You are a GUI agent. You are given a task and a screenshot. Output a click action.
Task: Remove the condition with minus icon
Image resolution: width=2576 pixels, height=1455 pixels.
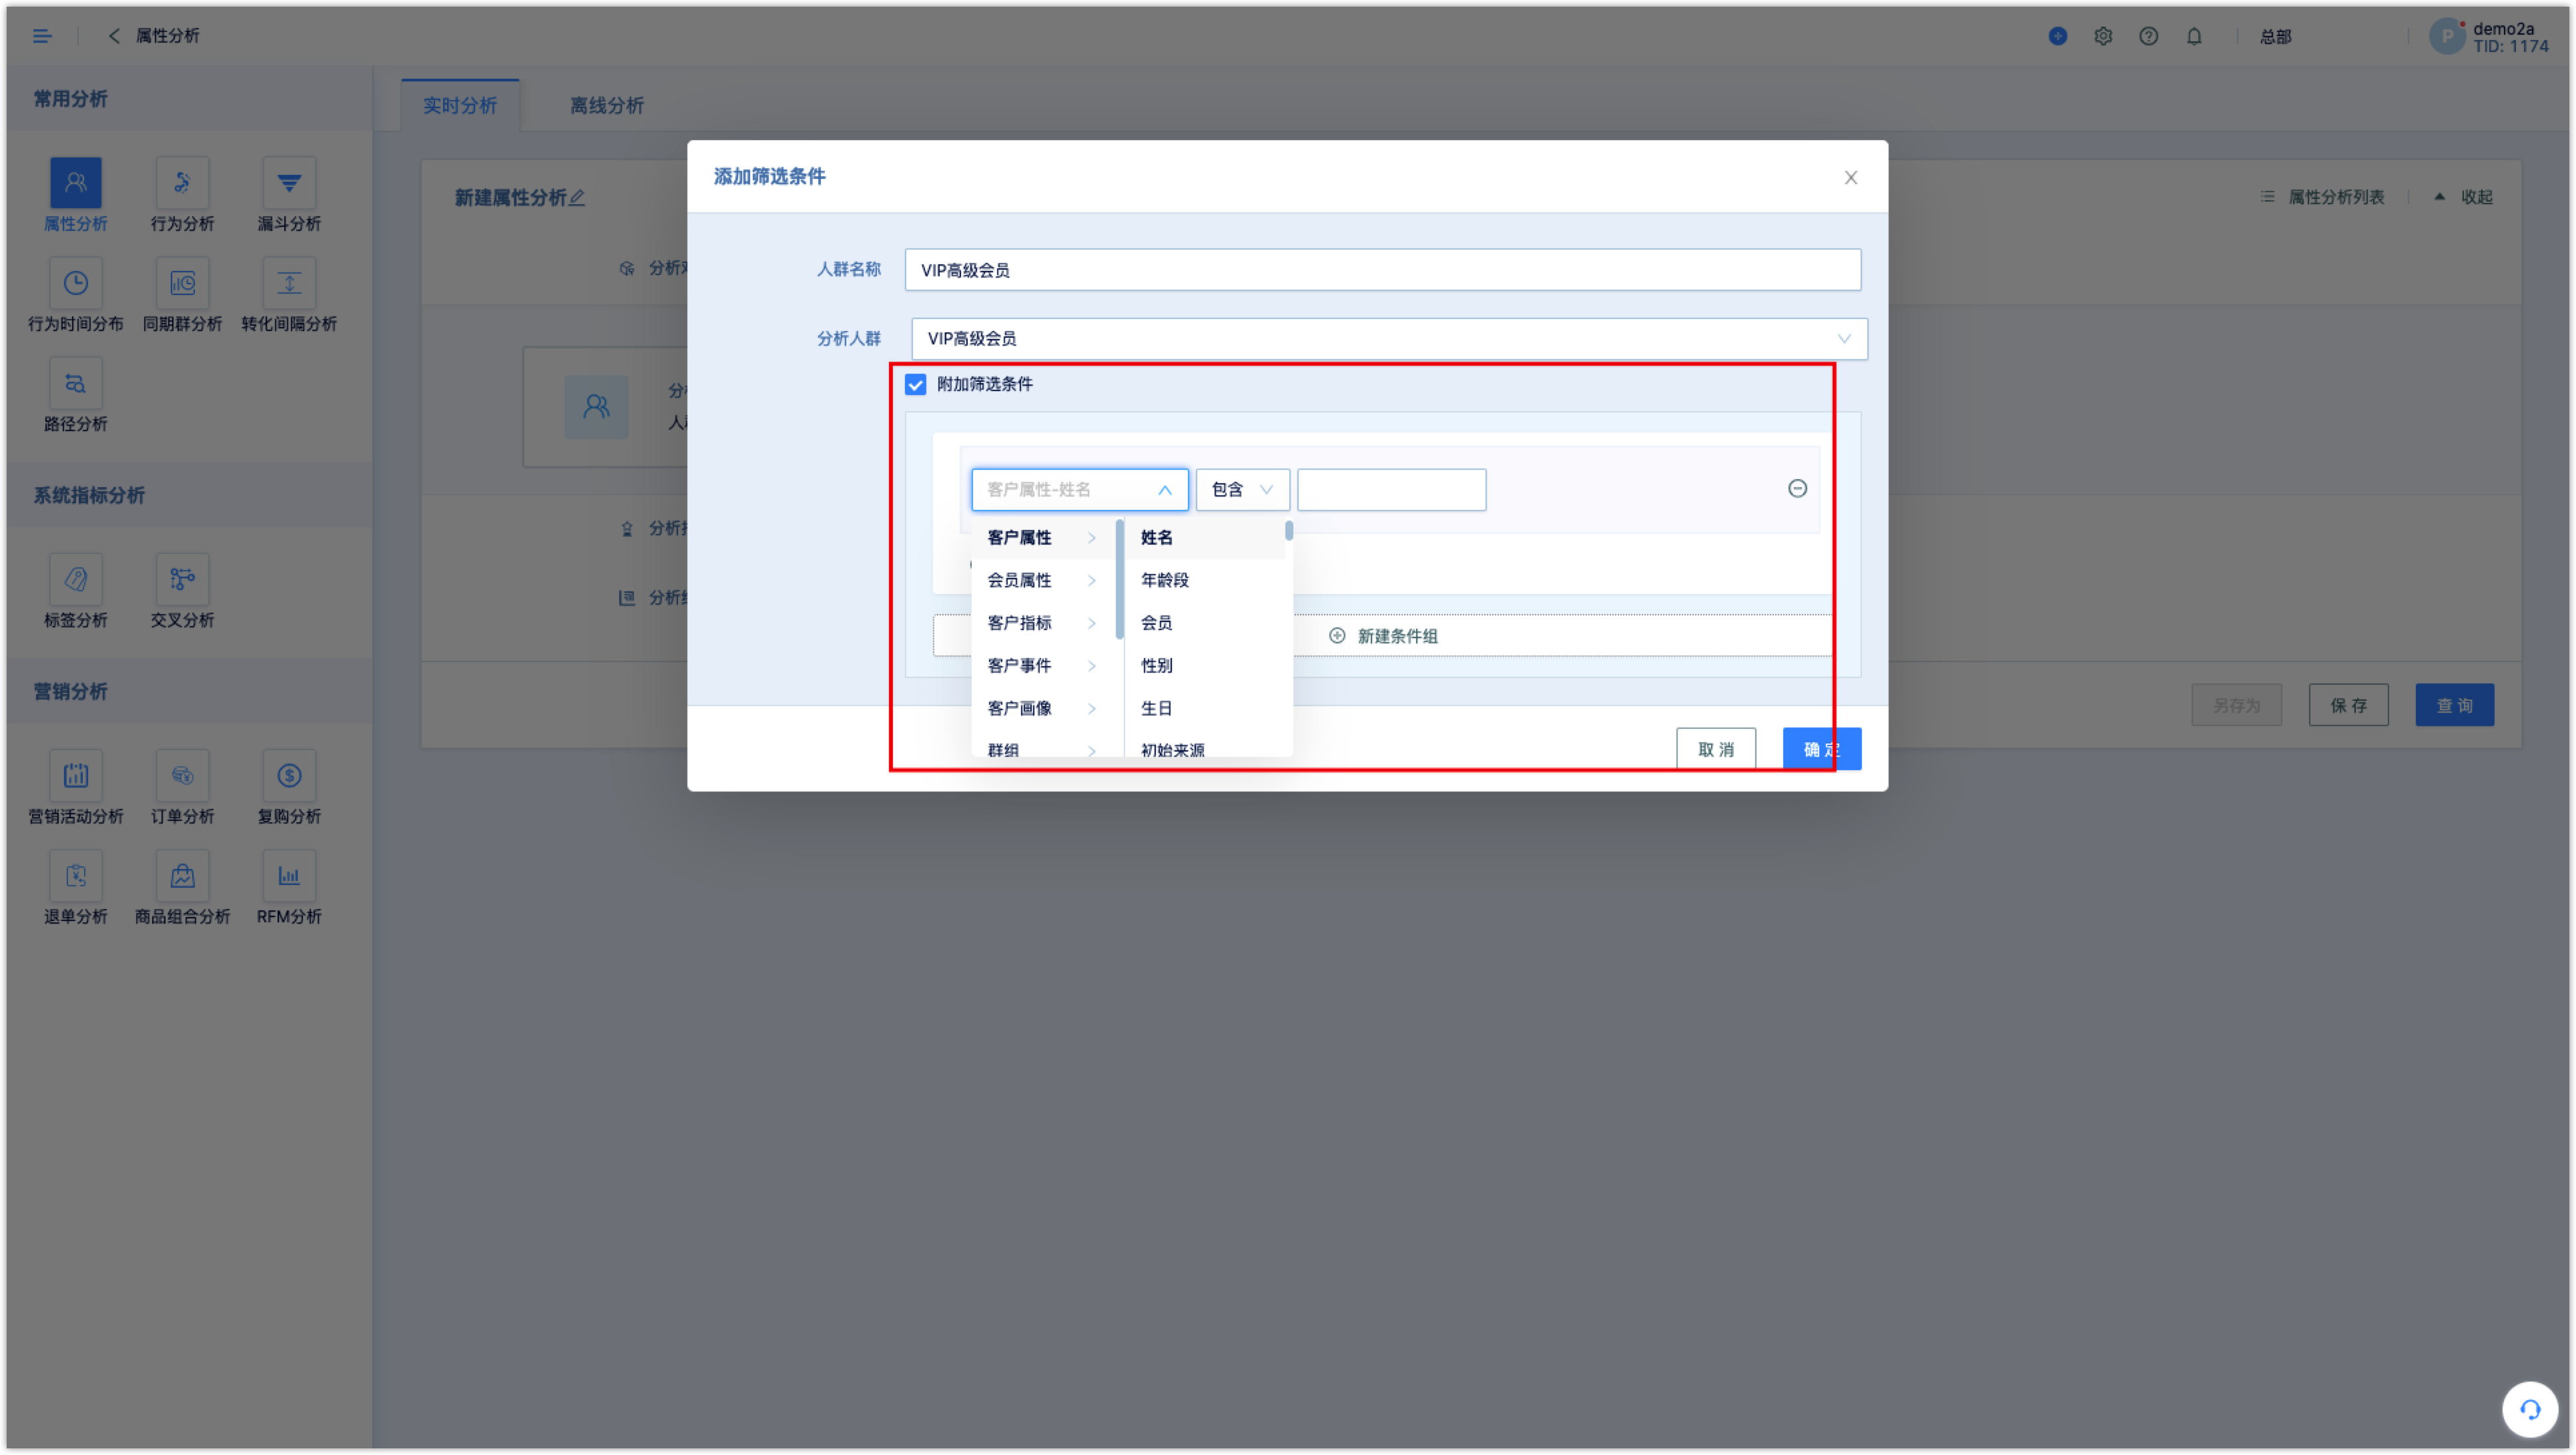point(1797,488)
